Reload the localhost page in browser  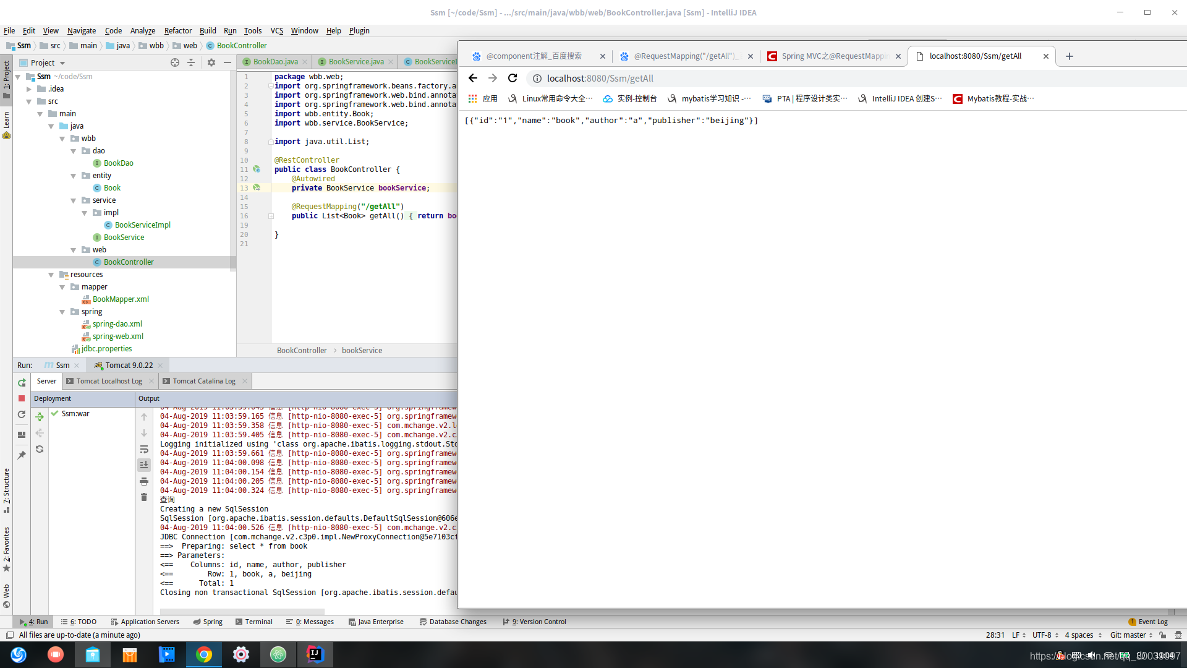(513, 78)
